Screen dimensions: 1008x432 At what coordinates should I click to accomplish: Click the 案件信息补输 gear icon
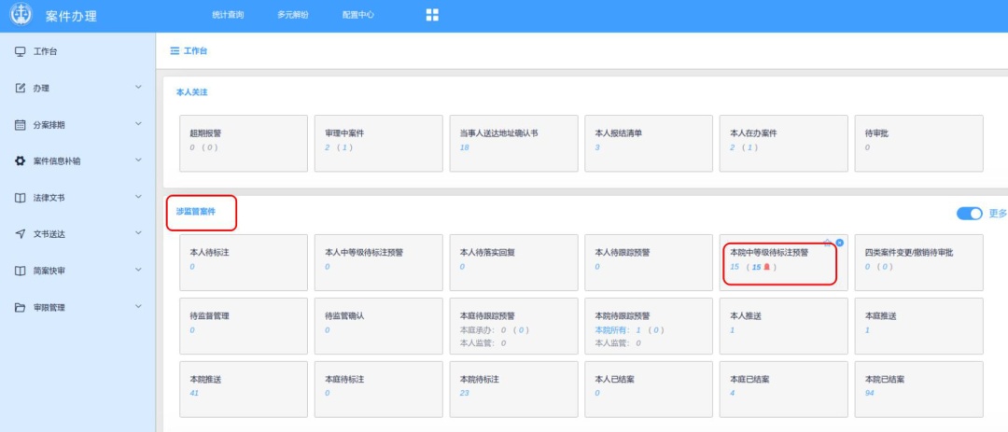[x=20, y=160]
